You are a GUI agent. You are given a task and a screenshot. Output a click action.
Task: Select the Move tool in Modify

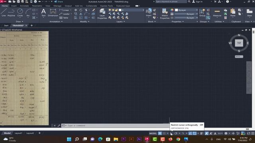point(76,10)
